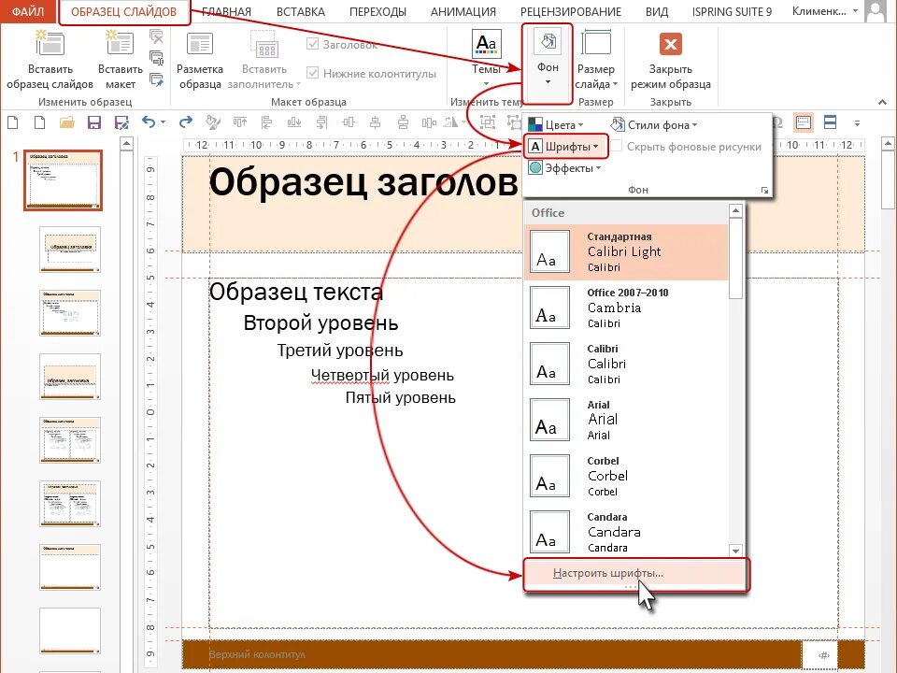The image size is (897, 673).
Task: Click the rename layout small icon
Action: coord(156,58)
